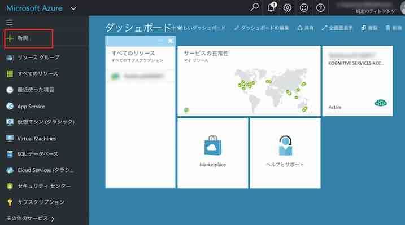Click the Marketplace shopping bag icon
405x225 pixels.
pyautogui.click(x=212, y=145)
